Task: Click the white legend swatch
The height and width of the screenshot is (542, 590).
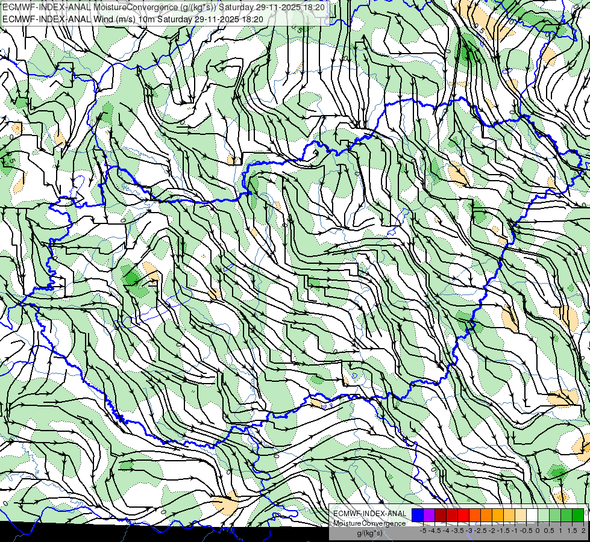Action: click(532, 516)
